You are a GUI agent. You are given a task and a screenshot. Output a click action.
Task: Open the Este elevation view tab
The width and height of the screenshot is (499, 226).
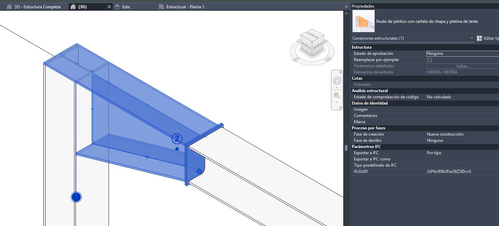coord(126,7)
